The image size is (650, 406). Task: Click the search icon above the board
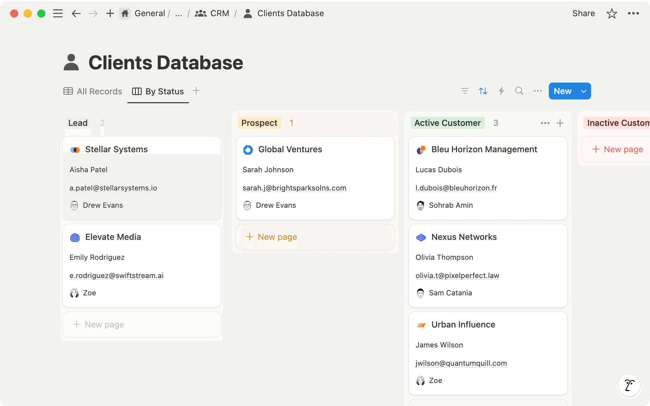(x=519, y=91)
